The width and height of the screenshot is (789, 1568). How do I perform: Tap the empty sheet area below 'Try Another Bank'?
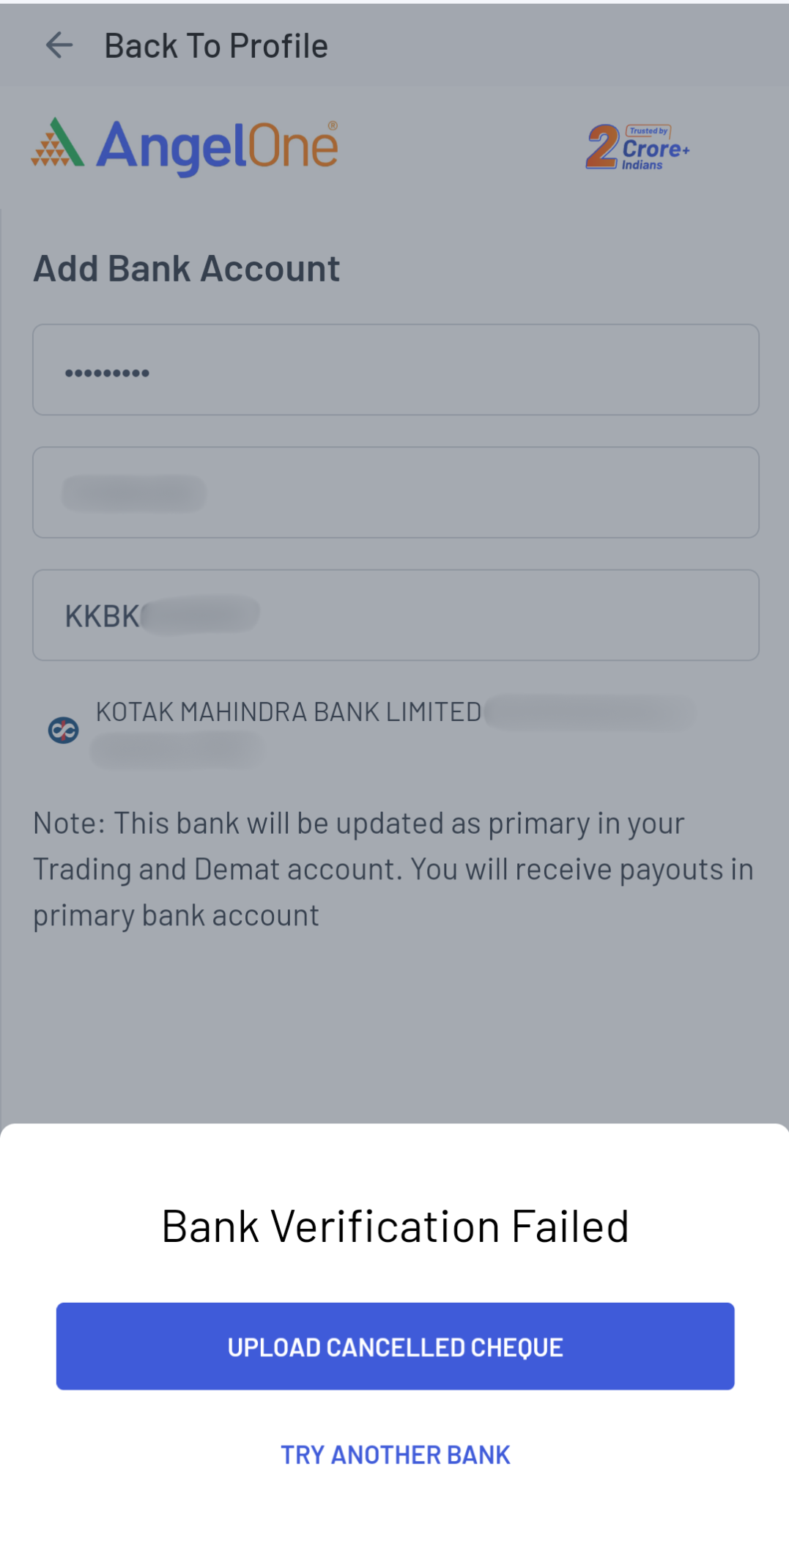pyautogui.click(x=396, y=1524)
